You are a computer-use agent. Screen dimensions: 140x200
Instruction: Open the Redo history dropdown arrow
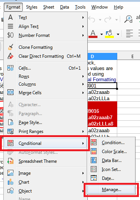tap(116, 20)
